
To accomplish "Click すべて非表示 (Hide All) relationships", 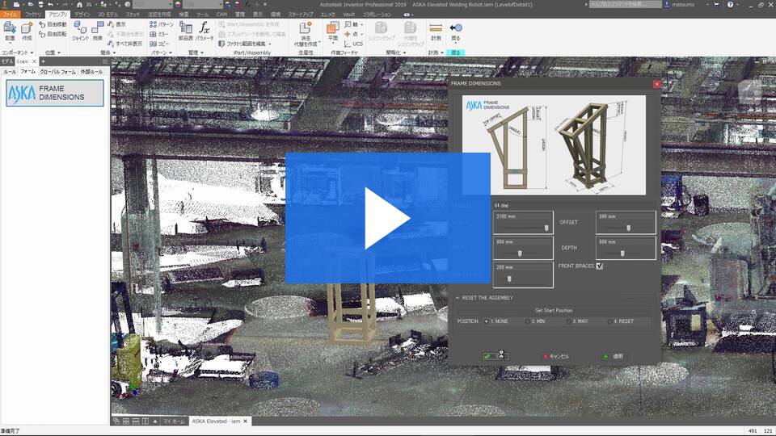I will (125, 44).
